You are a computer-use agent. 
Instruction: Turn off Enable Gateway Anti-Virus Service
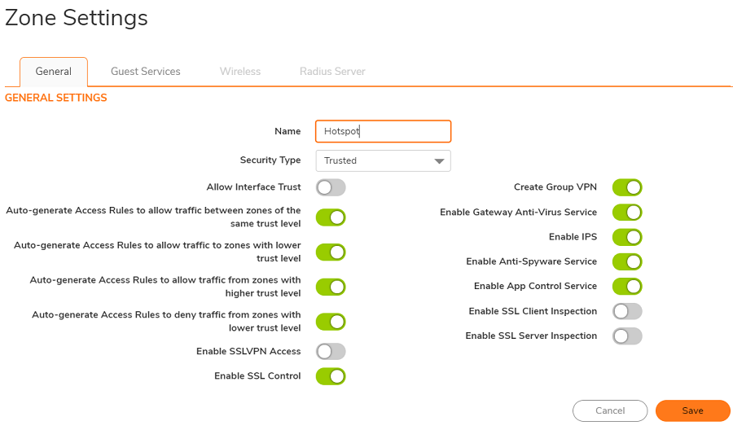click(627, 213)
